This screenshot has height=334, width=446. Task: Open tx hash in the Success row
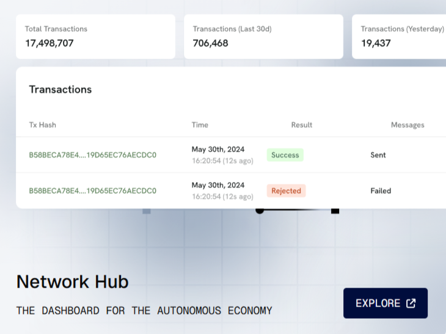(93, 155)
